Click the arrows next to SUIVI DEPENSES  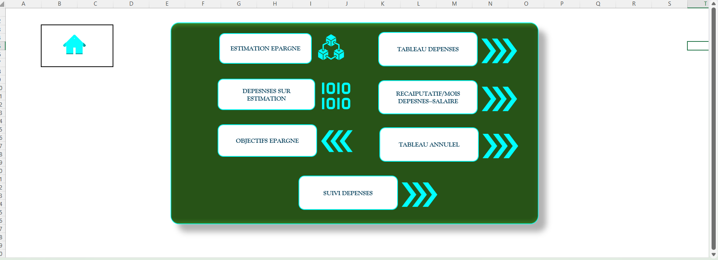[x=419, y=194]
